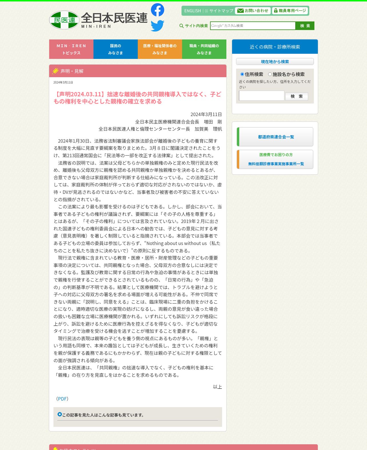Focus the Google custom search field

click(253, 26)
